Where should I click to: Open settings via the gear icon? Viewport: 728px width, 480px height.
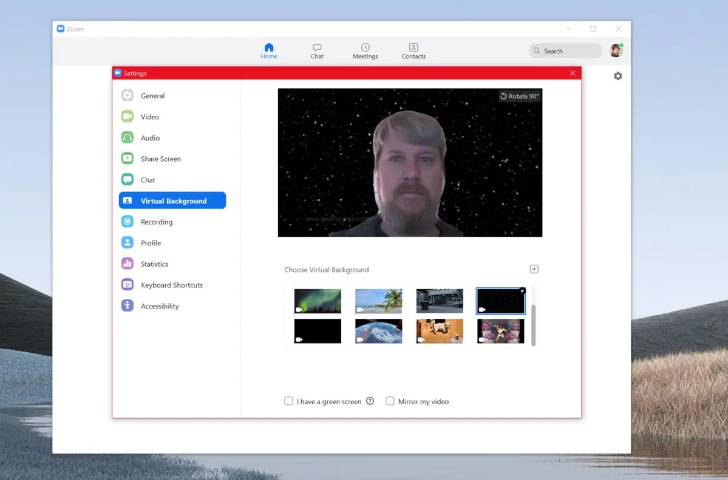[617, 76]
